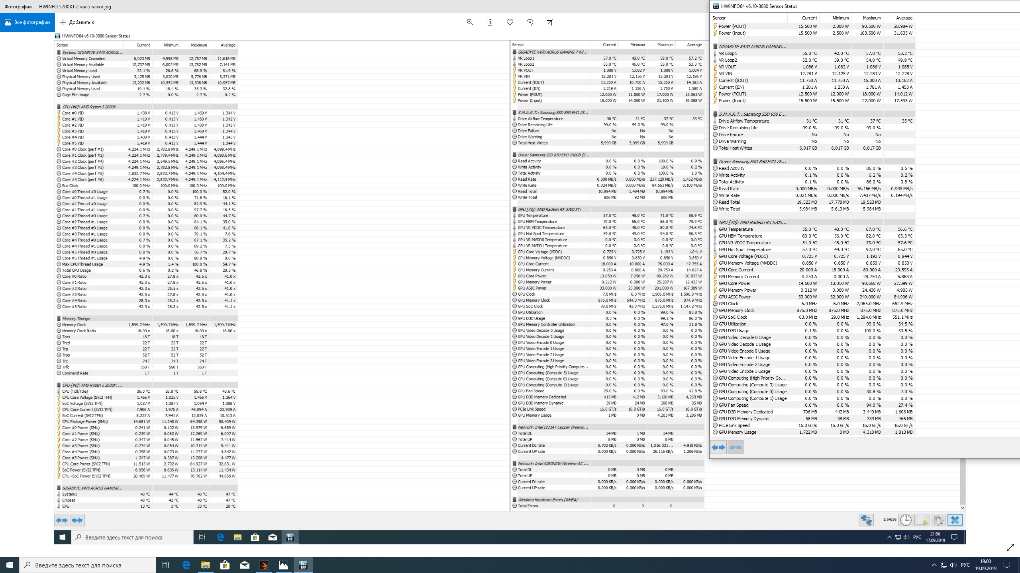Show hidden icons in system tray chevron
1020x573 pixels.
(934, 565)
